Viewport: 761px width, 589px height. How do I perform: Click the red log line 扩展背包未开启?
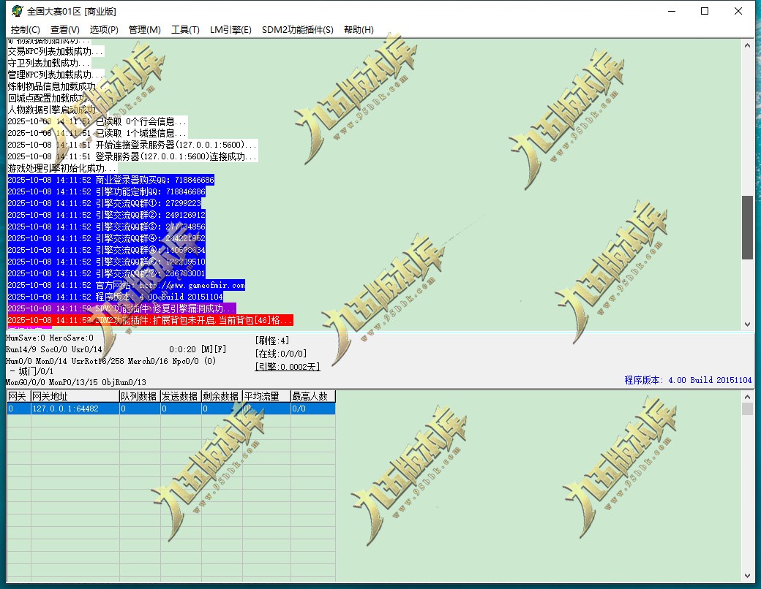click(151, 320)
